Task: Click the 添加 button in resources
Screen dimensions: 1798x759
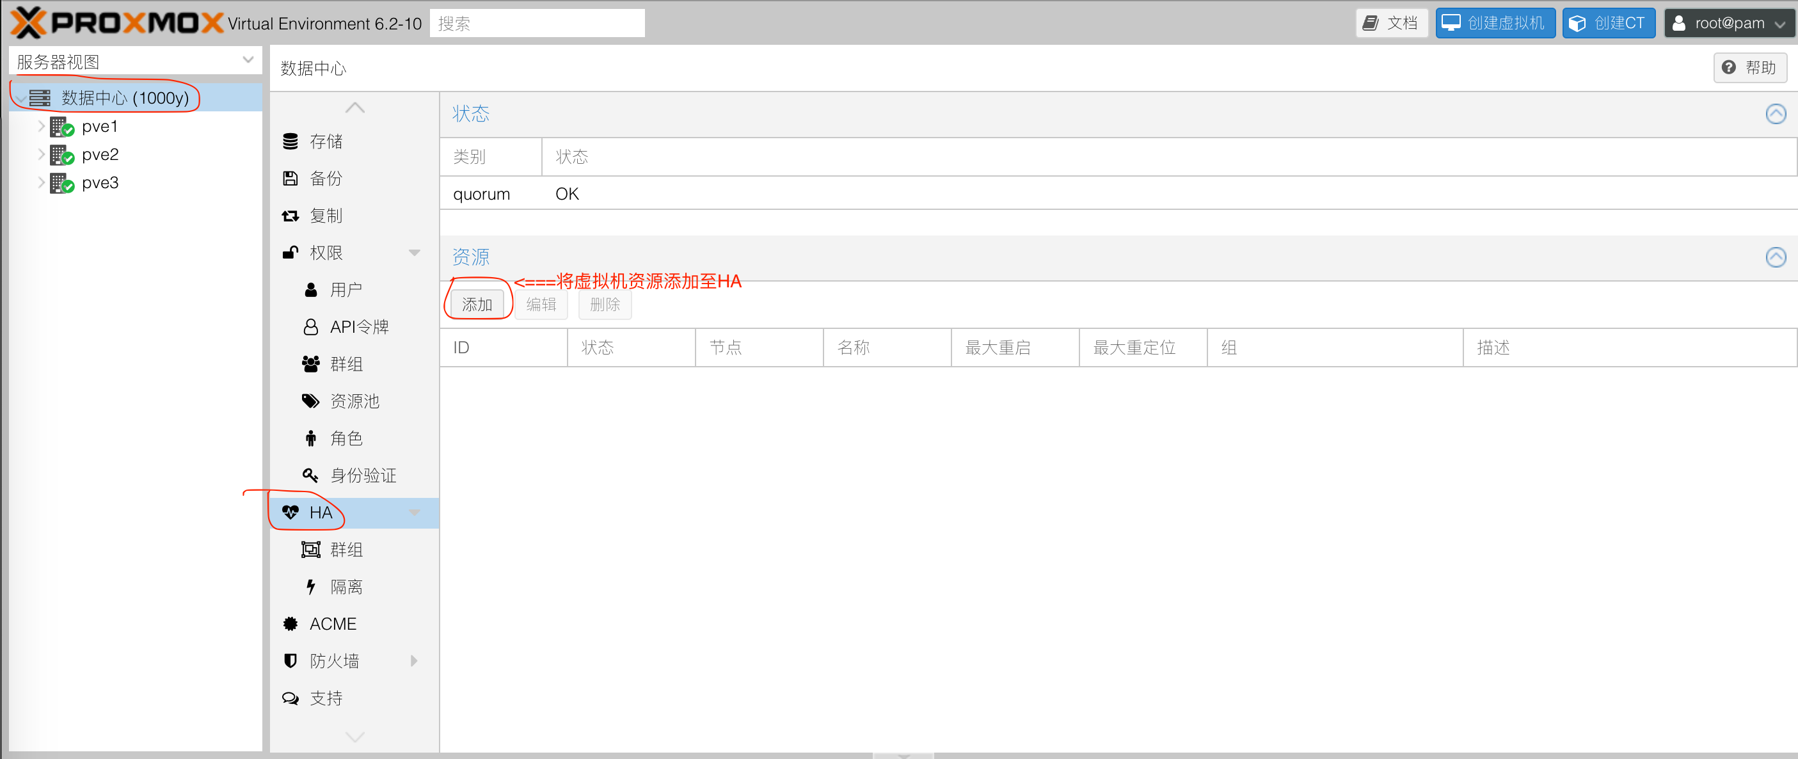Action: (477, 305)
